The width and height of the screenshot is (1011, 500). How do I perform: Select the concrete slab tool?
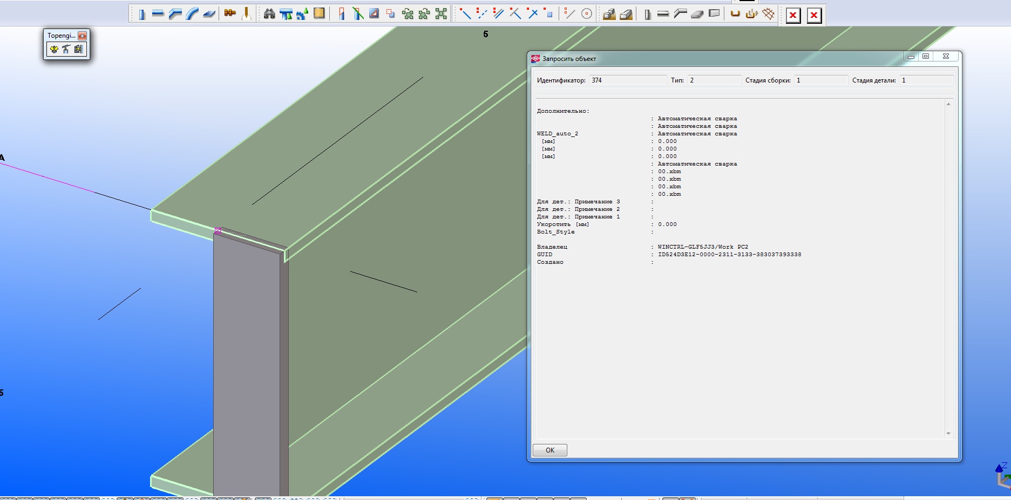pyautogui.click(x=697, y=14)
